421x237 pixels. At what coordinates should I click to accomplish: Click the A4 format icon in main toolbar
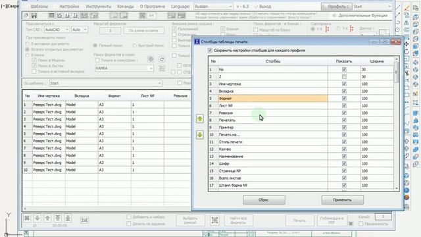(151, 16)
